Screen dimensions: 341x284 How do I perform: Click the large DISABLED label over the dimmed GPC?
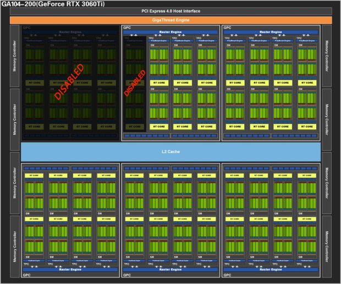point(69,82)
